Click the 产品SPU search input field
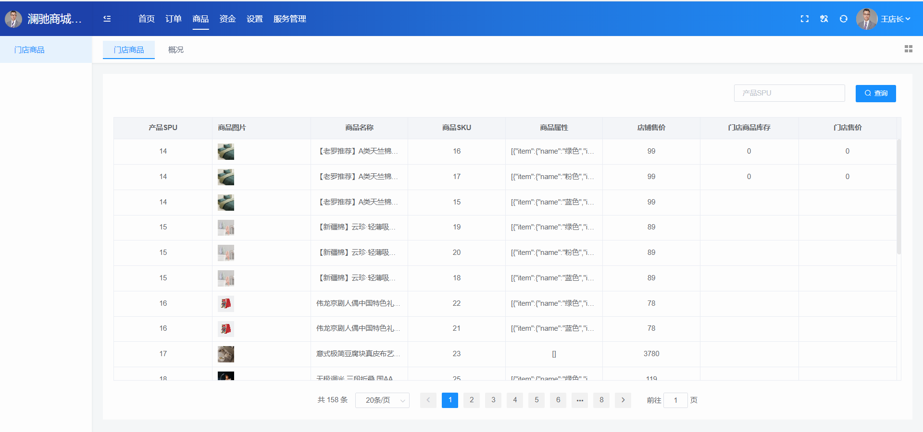This screenshot has width=923, height=432. (x=789, y=93)
